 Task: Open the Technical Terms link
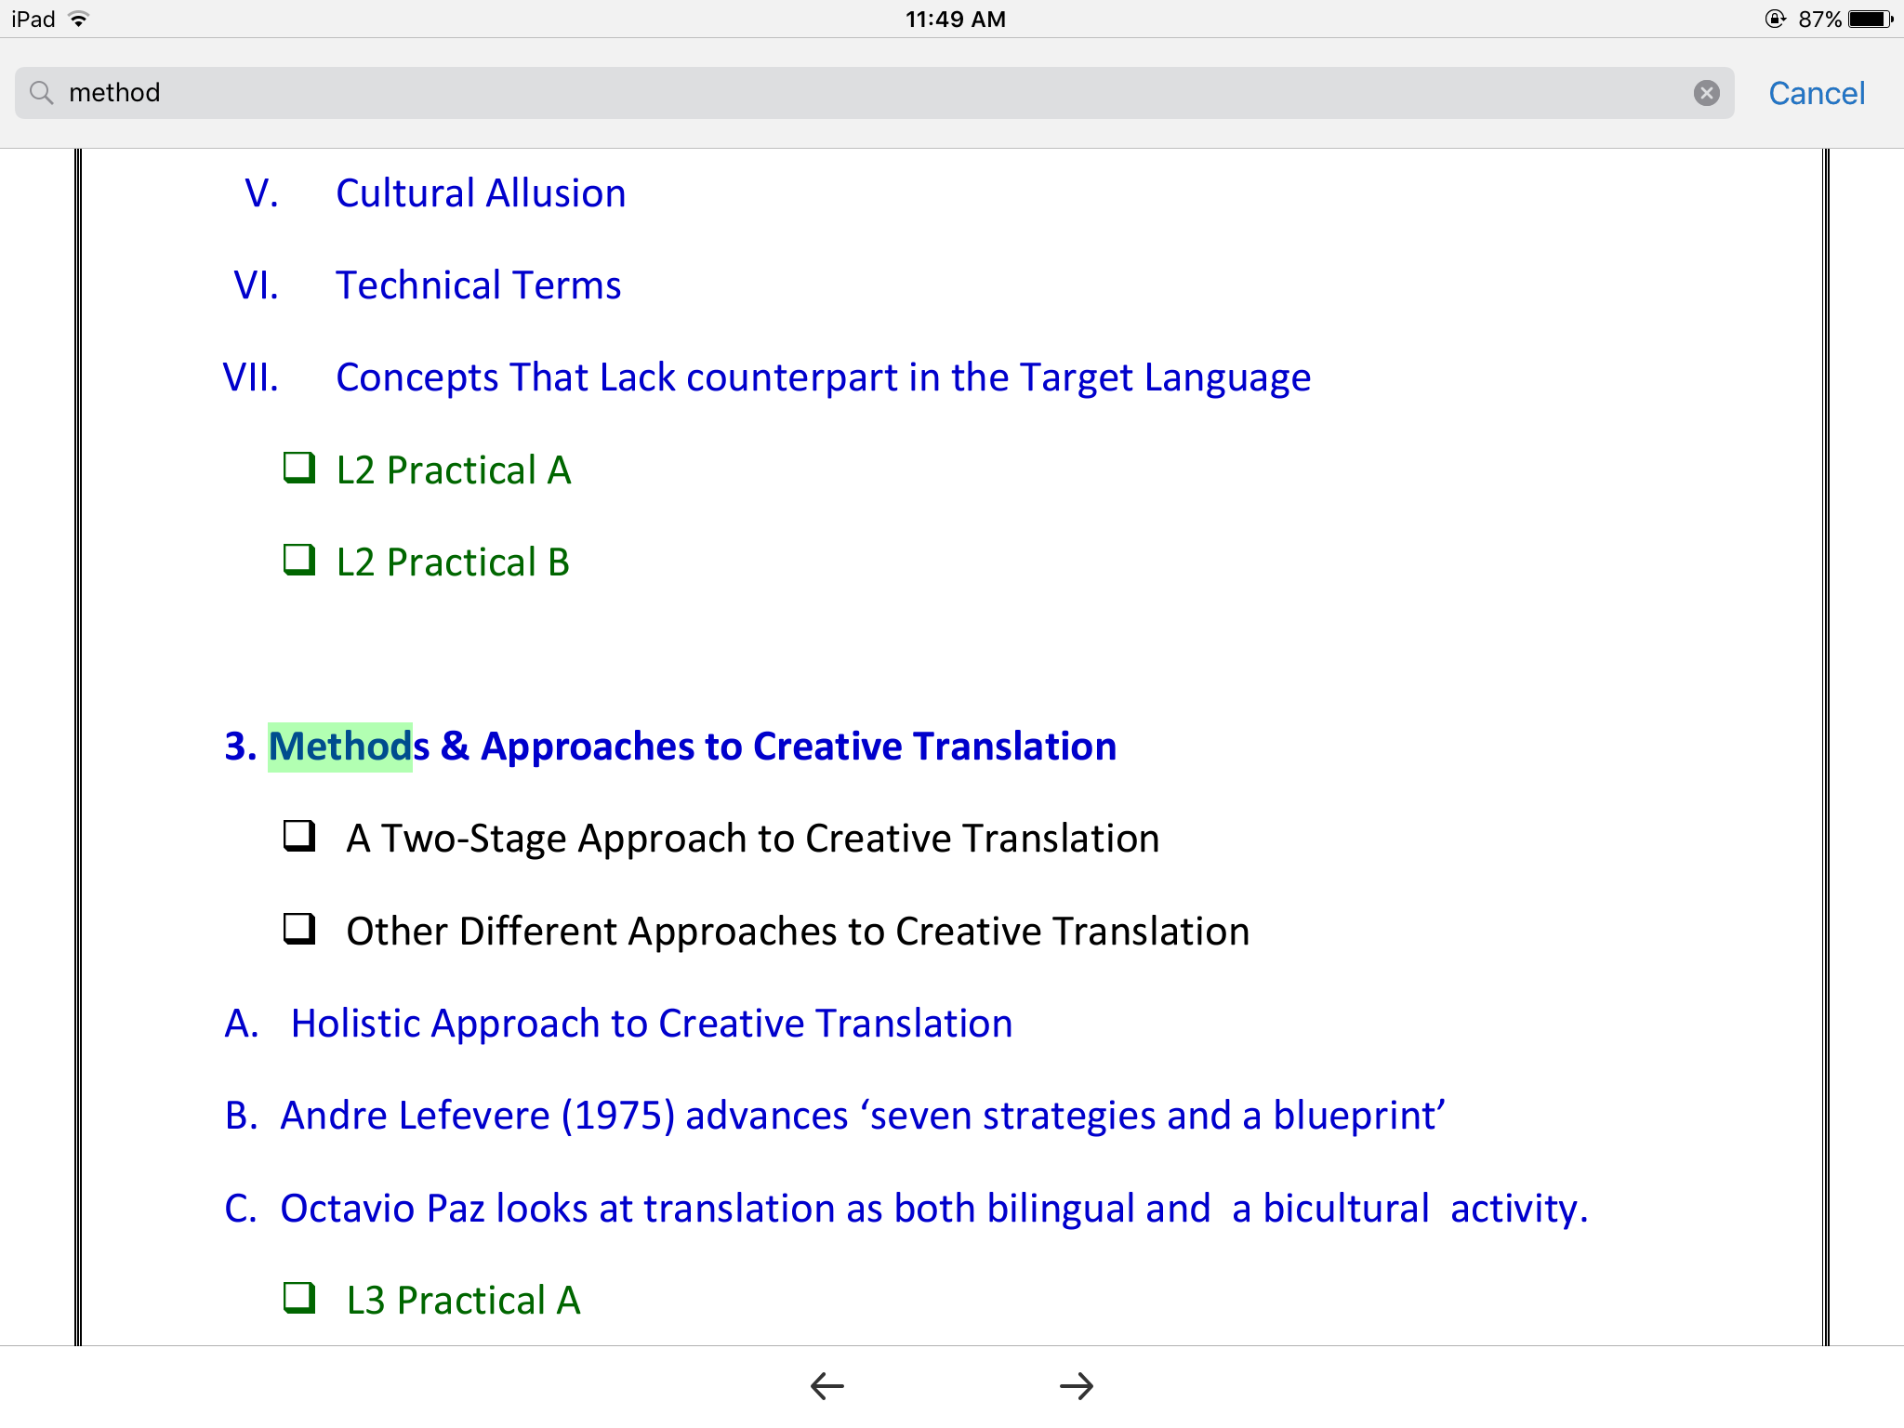point(478,285)
